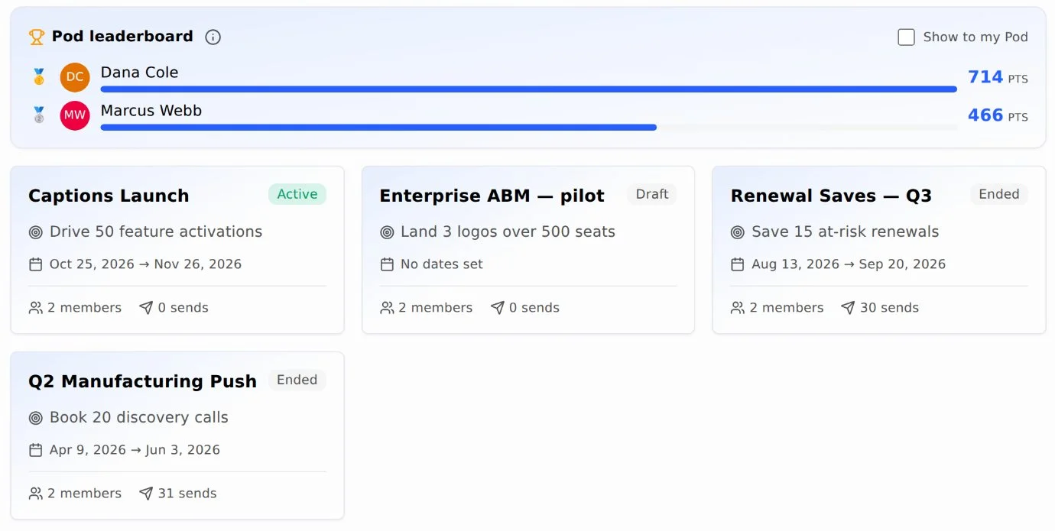Screen dimensions: 1055x531
Task: Click the calendar icon beside No dates set
Action: pos(387,264)
